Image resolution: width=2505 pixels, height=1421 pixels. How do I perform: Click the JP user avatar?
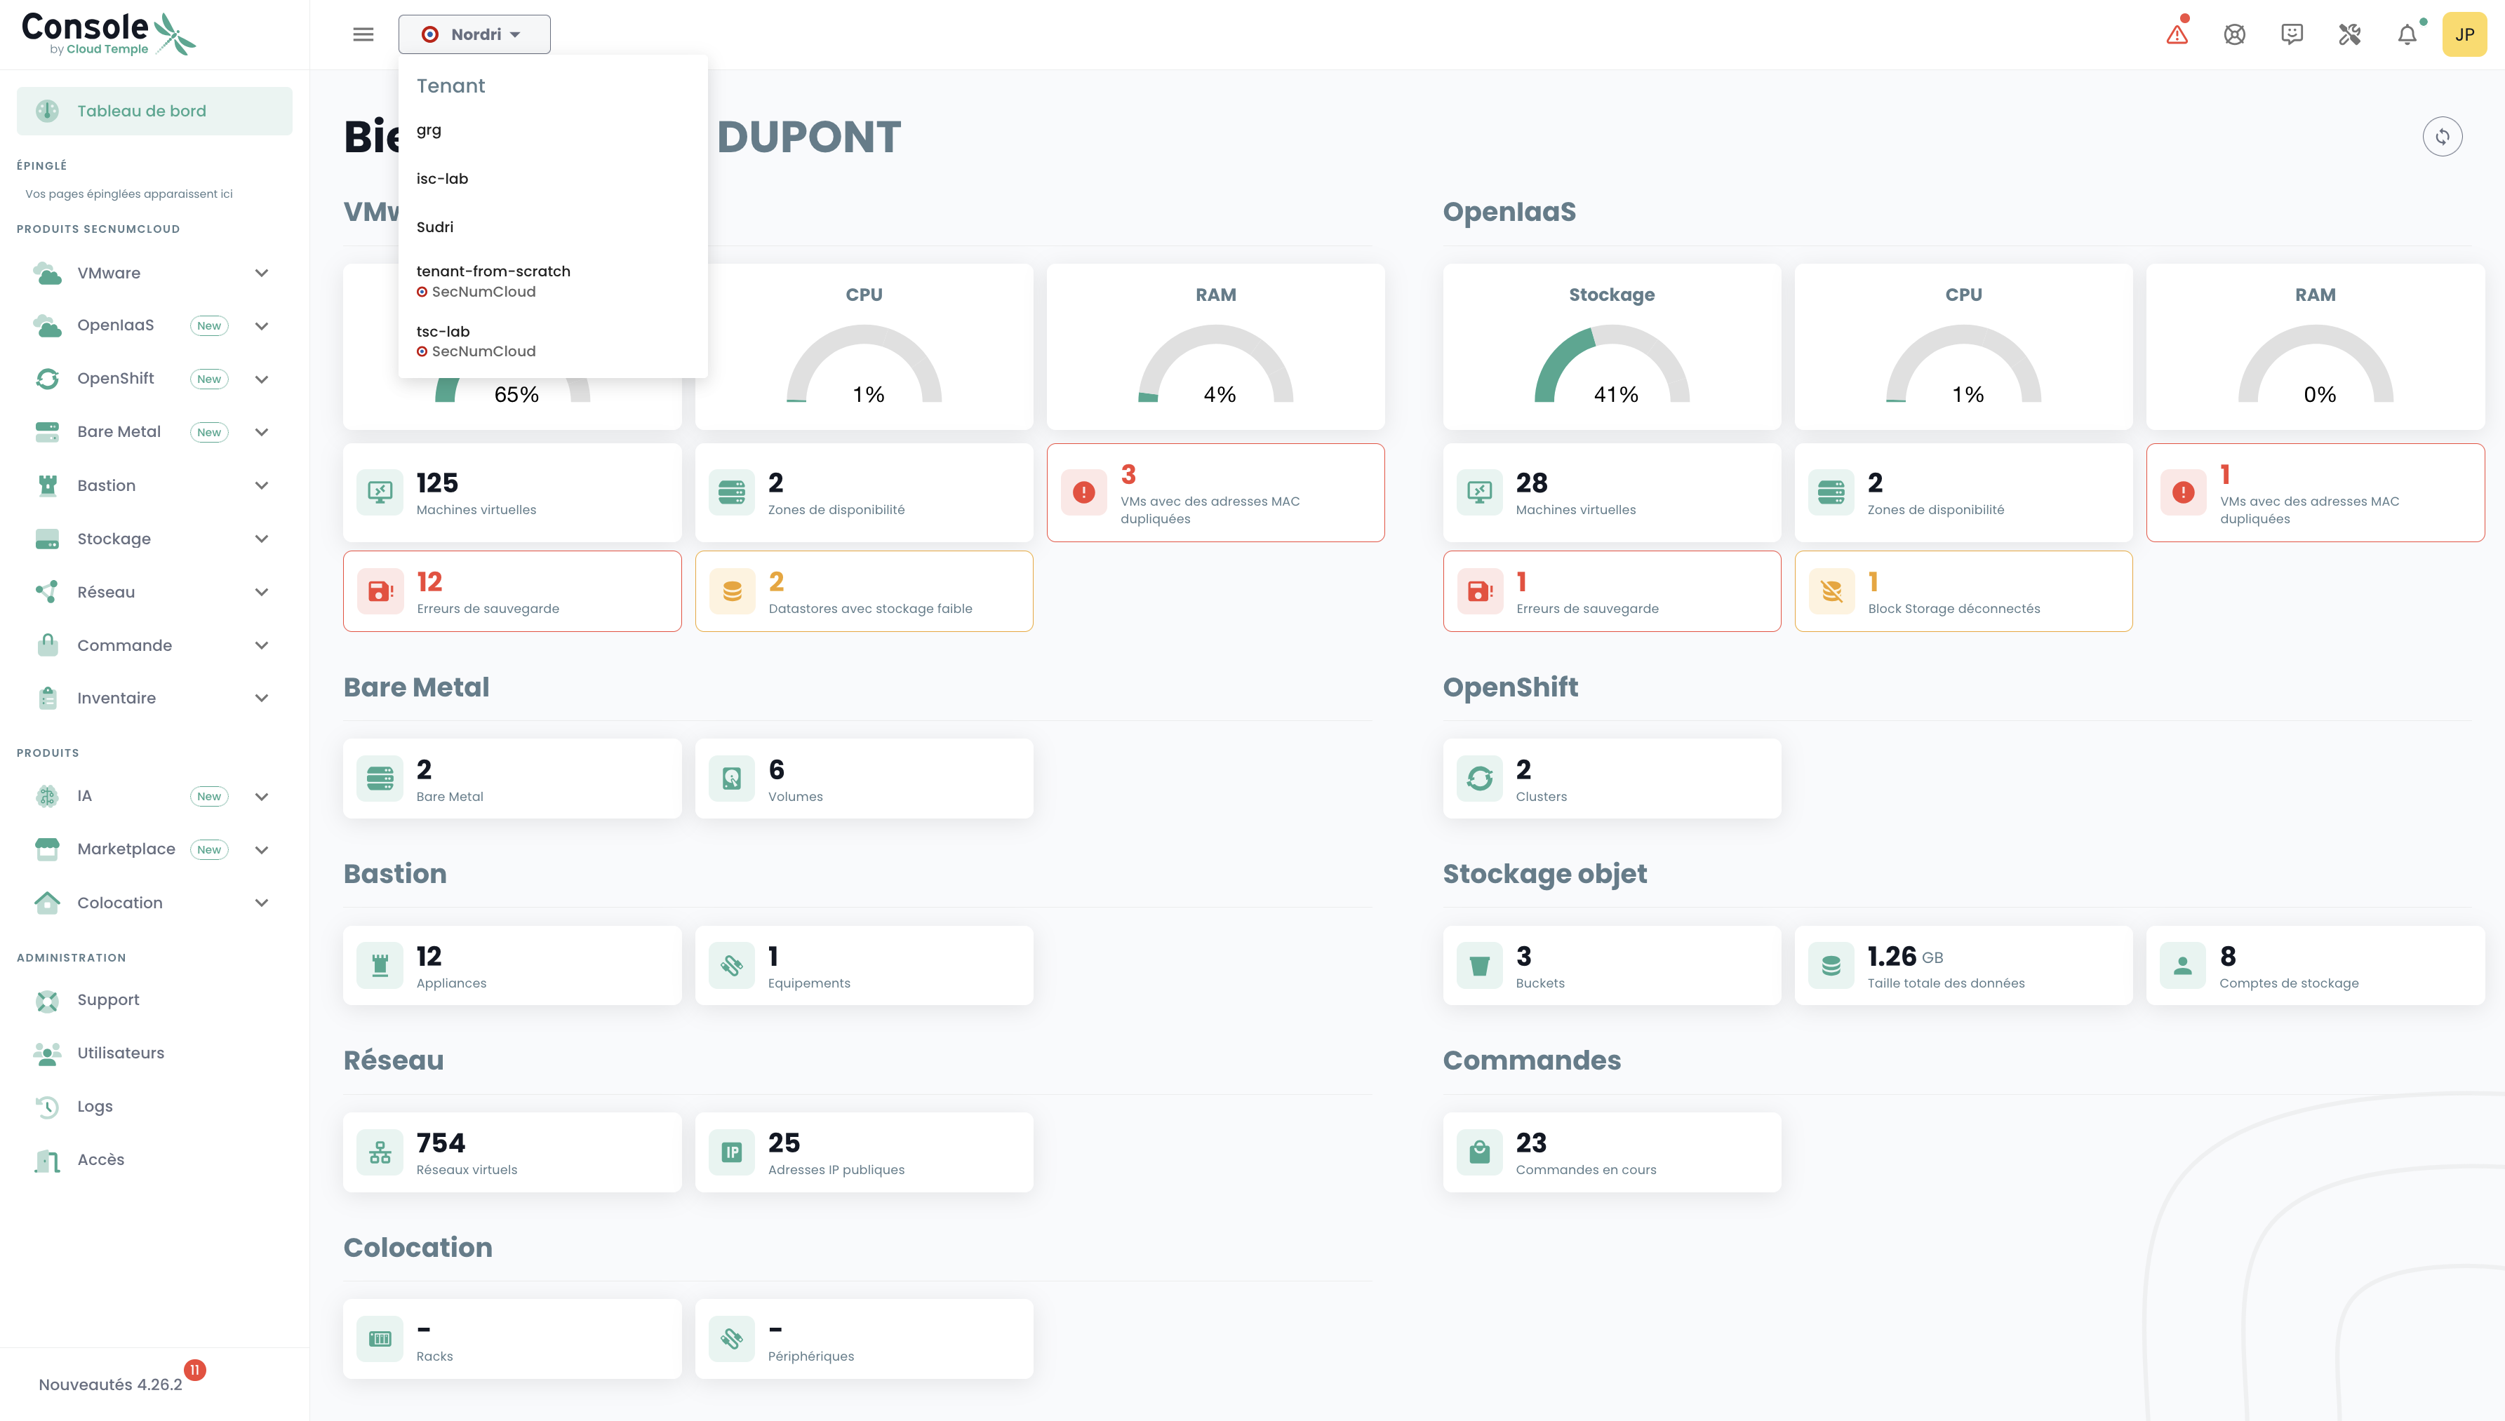tap(2465, 35)
